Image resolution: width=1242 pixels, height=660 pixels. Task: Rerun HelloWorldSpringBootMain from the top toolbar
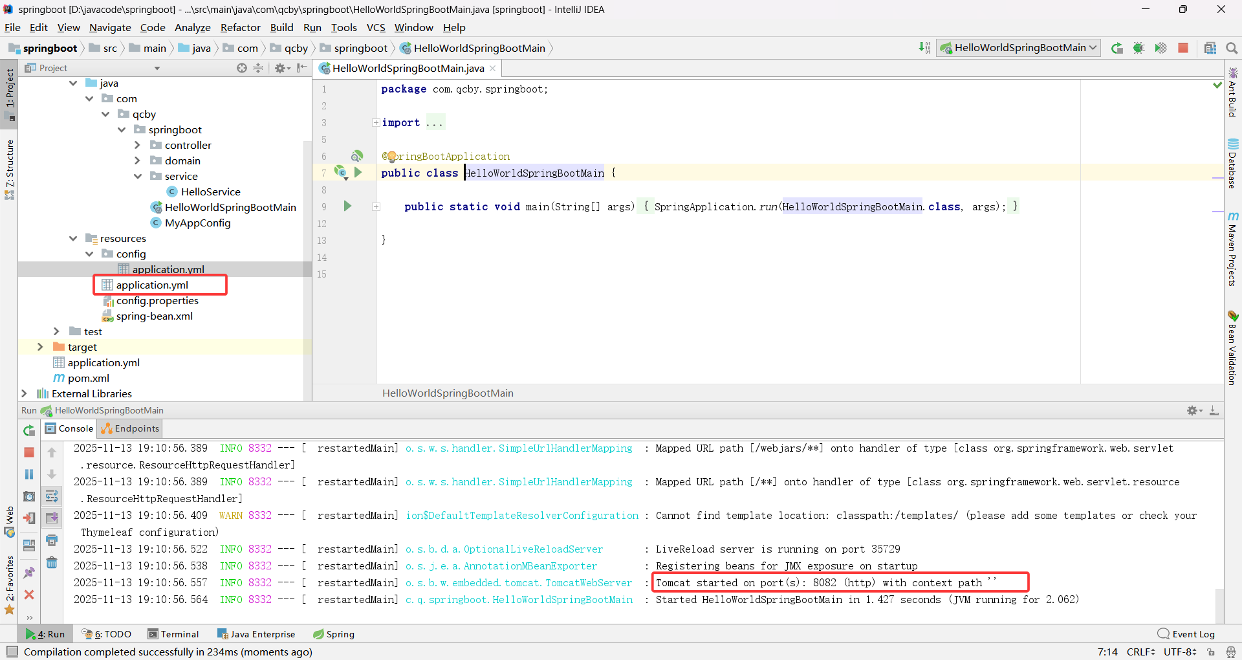pyautogui.click(x=1117, y=48)
